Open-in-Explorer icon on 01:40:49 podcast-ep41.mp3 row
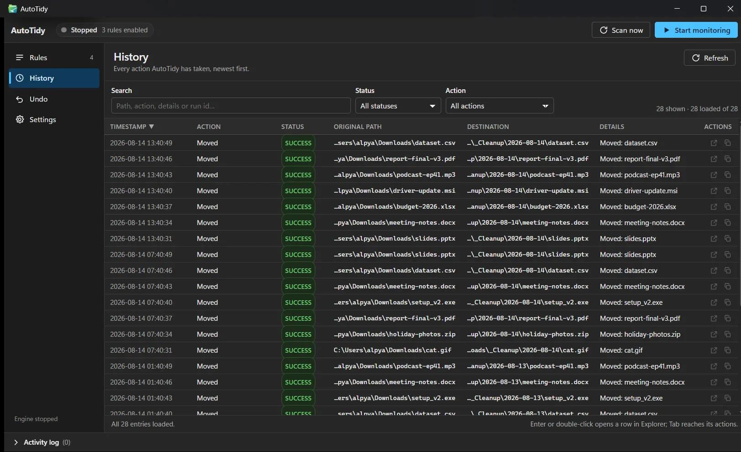Image resolution: width=741 pixels, height=452 pixels. click(714, 366)
